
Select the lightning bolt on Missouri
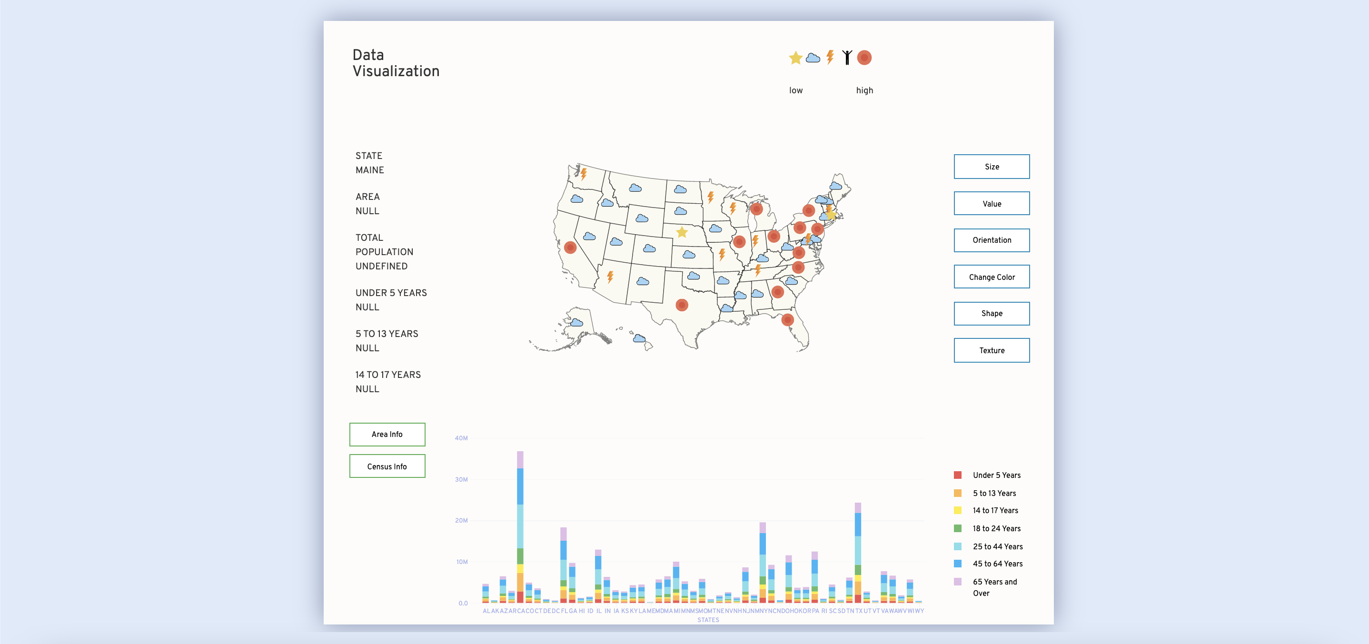pos(722,254)
